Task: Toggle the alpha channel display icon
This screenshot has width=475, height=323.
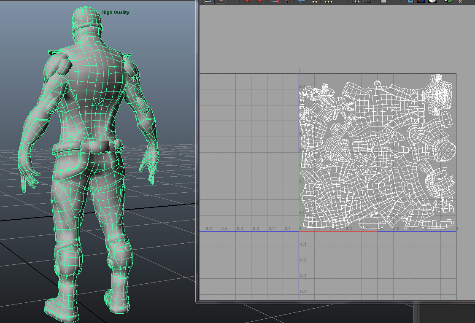Action: tap(432, 1)
